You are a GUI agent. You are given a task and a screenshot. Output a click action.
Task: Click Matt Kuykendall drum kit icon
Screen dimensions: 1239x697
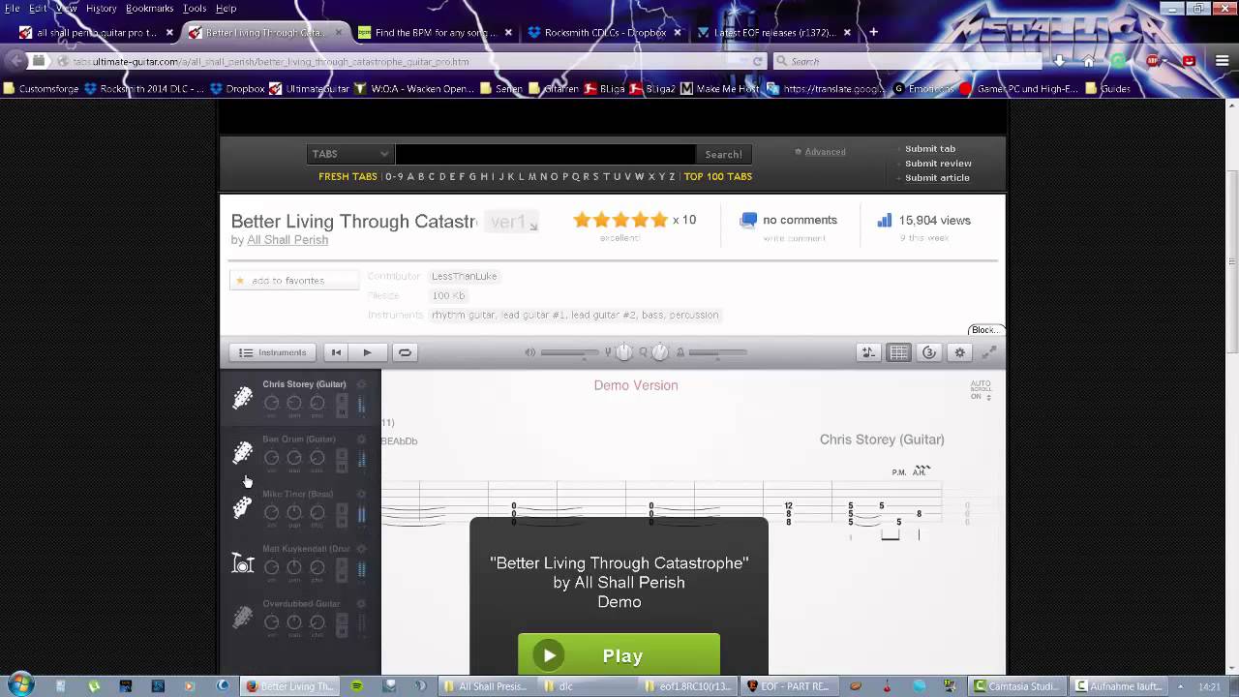[x=243, y=562]
